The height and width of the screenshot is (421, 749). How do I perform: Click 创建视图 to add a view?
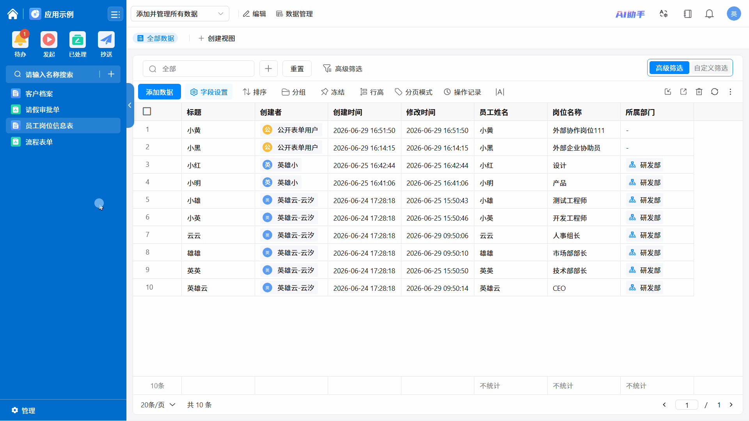tap(217, 38)
